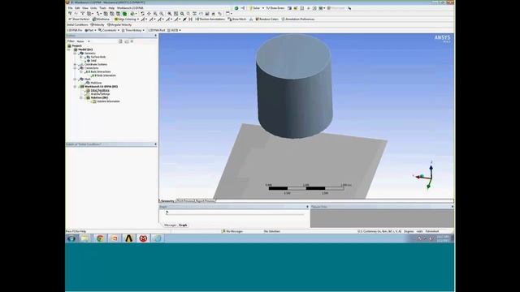
Task: Select the Body selection filter icon
Action: [x=124, y=14]
